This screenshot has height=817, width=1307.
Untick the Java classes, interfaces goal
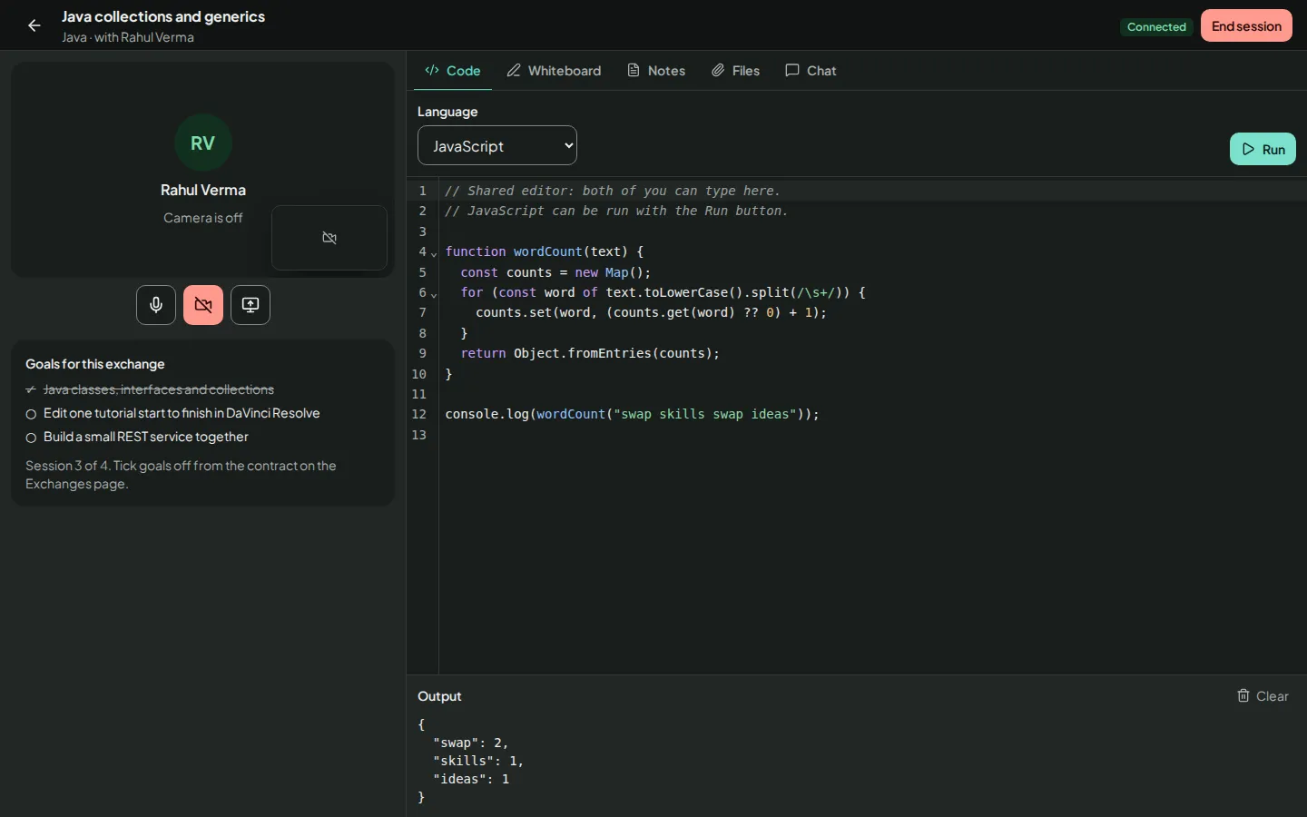(x=31, y=389)
